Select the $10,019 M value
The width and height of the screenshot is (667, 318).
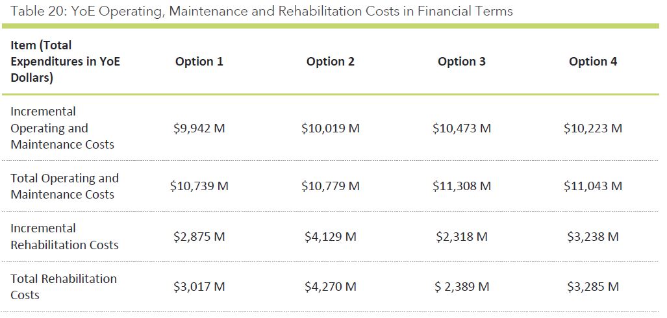click(331, 128)
